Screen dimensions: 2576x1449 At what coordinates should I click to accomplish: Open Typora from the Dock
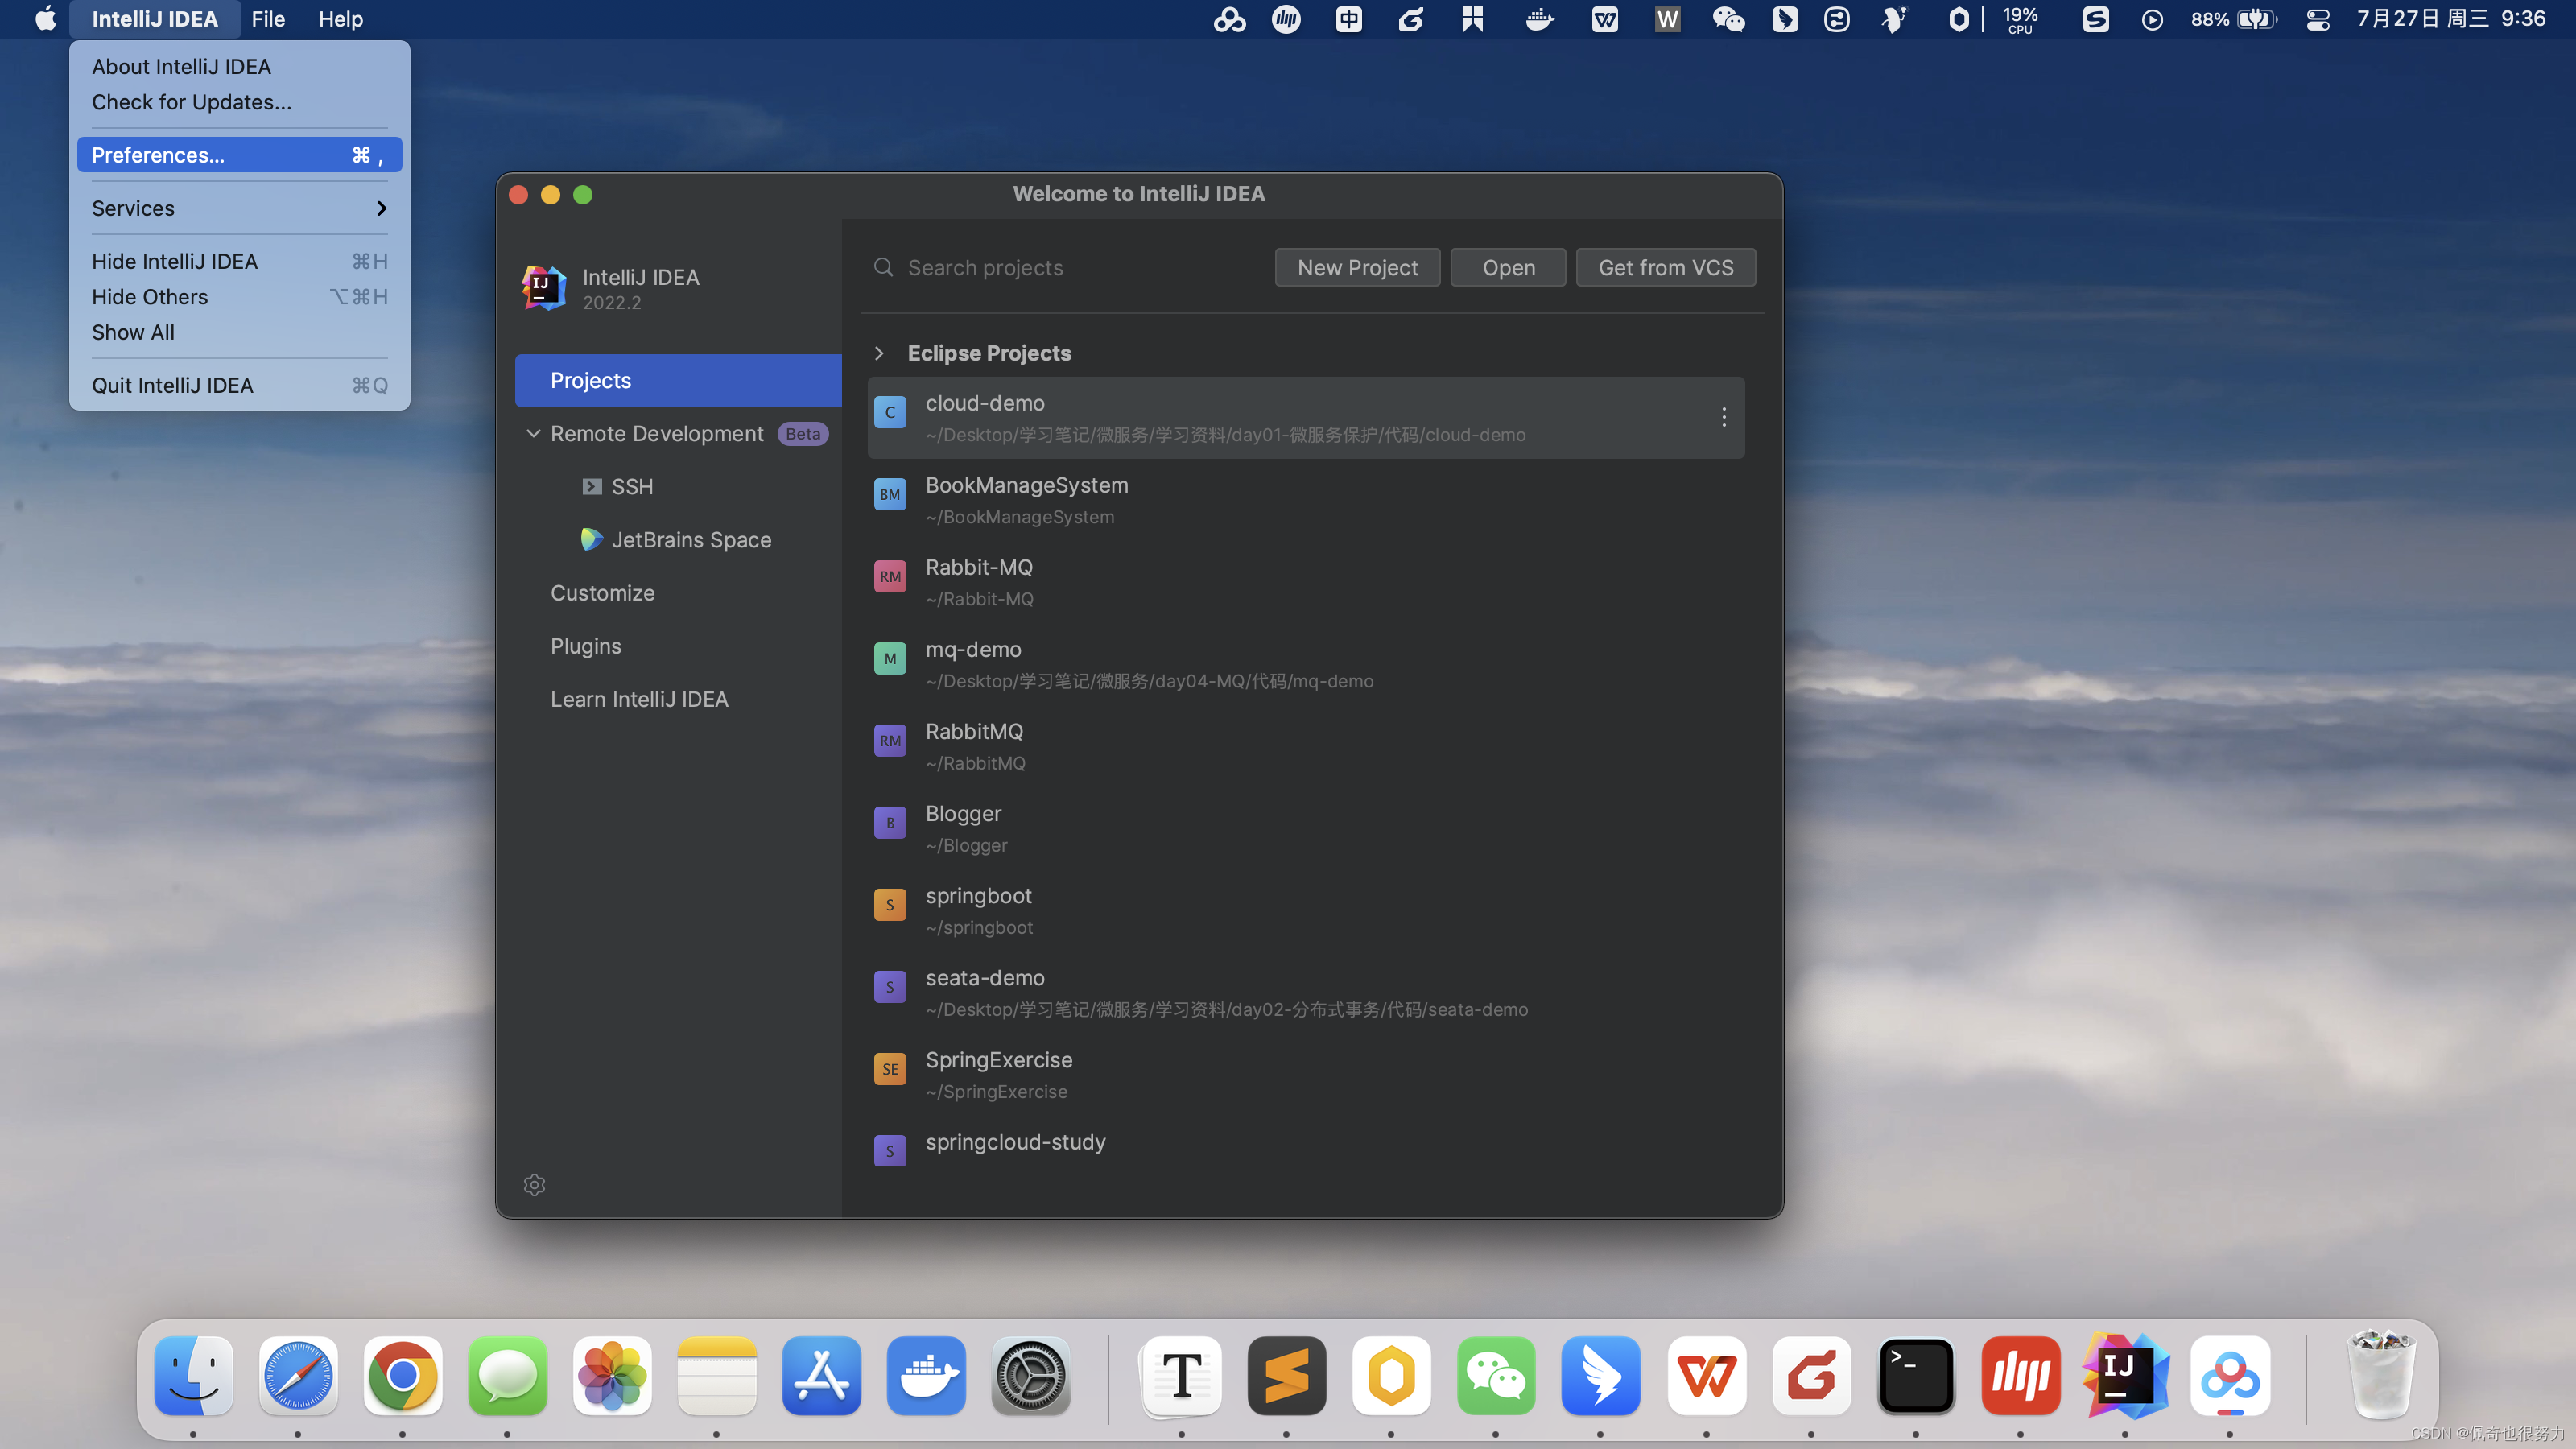1181,1376
